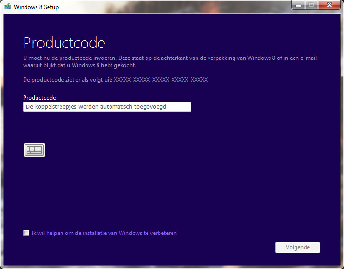Click 'U moet nu de productcode invoeren' text
This screenshot has height=269, width=344.
point(70,58)
